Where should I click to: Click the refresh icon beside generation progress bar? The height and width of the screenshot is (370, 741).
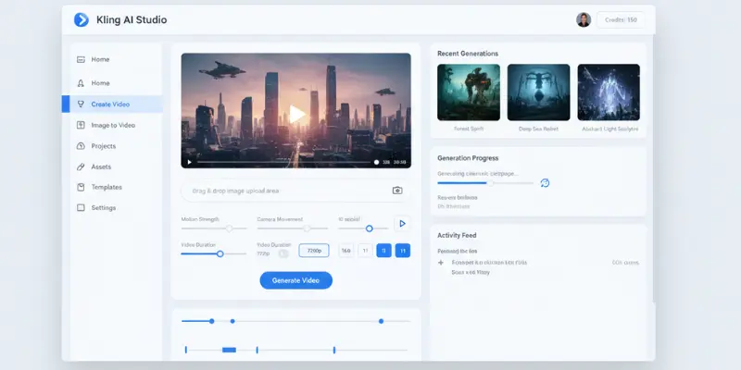coord(545,182)
